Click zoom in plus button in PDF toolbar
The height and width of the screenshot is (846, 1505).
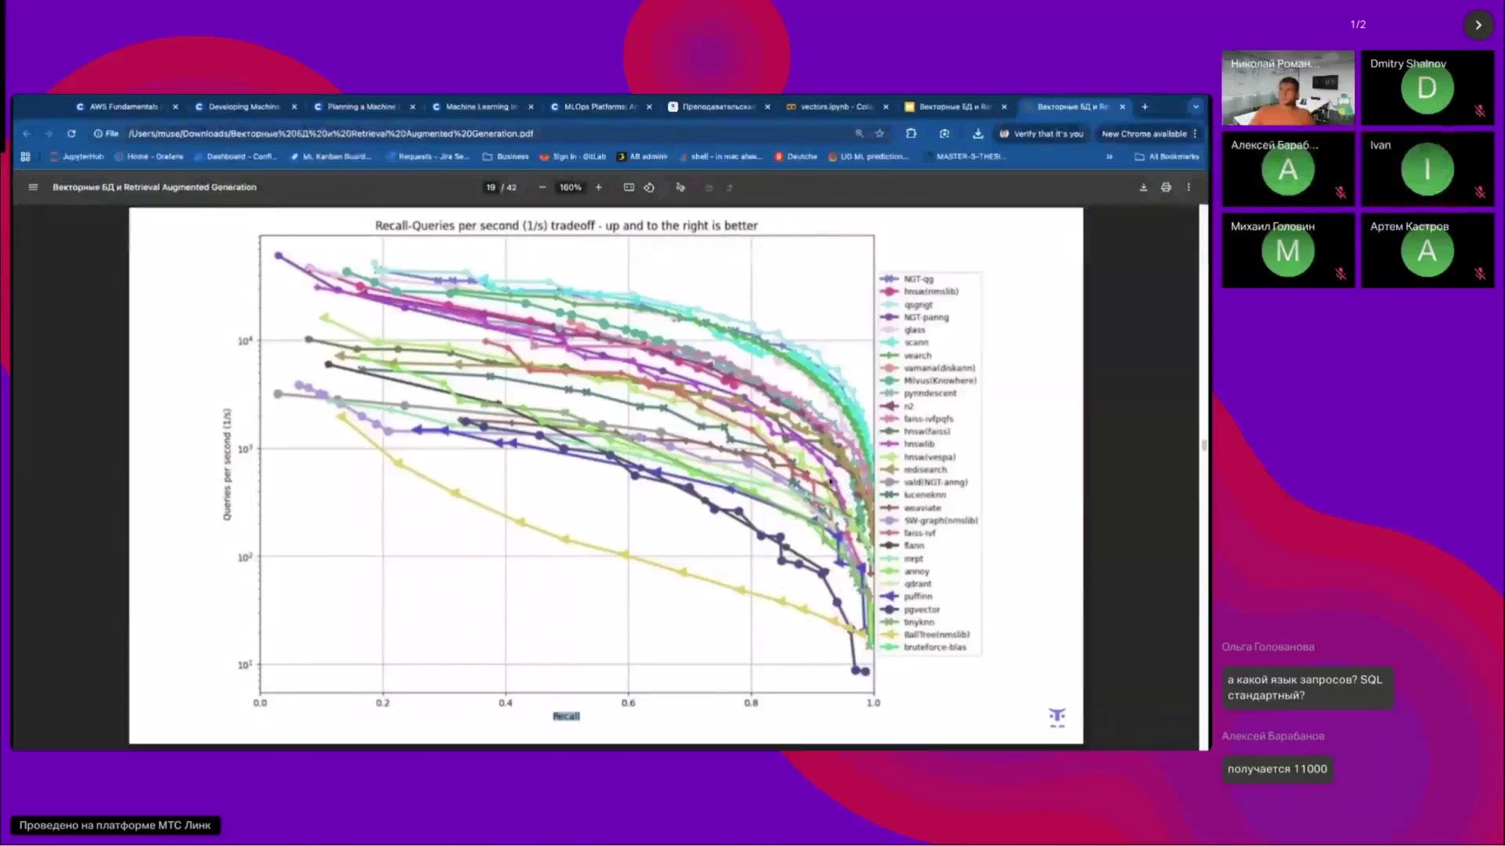pos(599,187)
